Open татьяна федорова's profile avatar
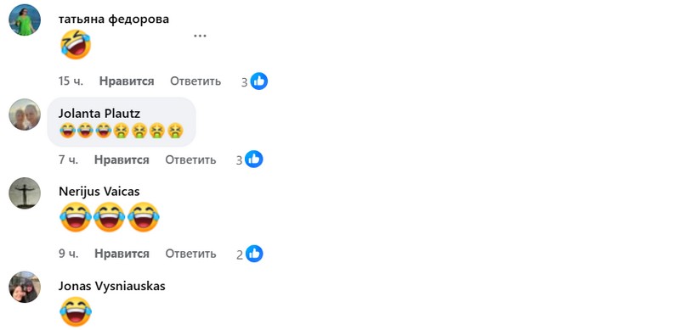Image resolution: width=680 pixels, height=330 pixels. [x=25, y=20]
